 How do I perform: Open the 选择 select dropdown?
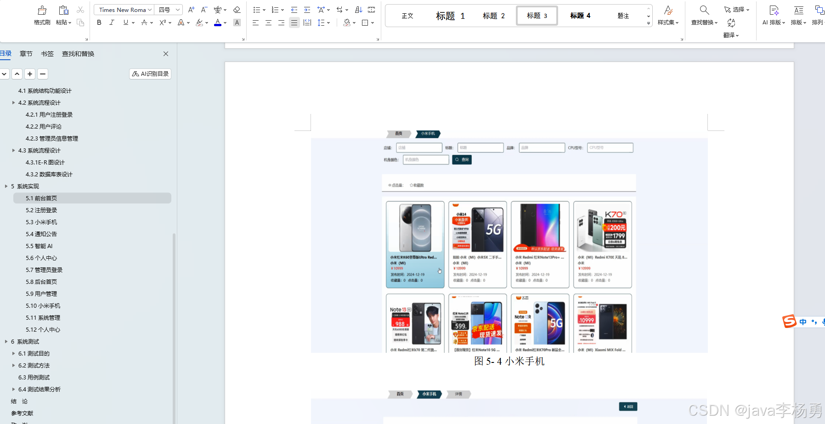pyautogui.click(x=737, y=10)
